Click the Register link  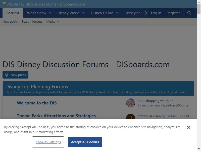point(173,13)
